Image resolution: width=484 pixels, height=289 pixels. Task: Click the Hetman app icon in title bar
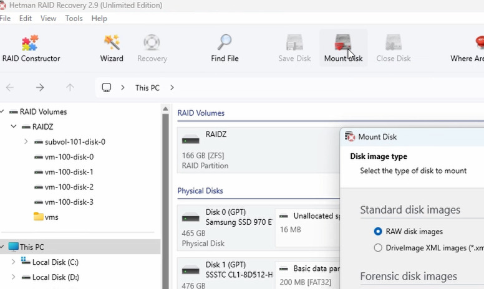[2, 5]
